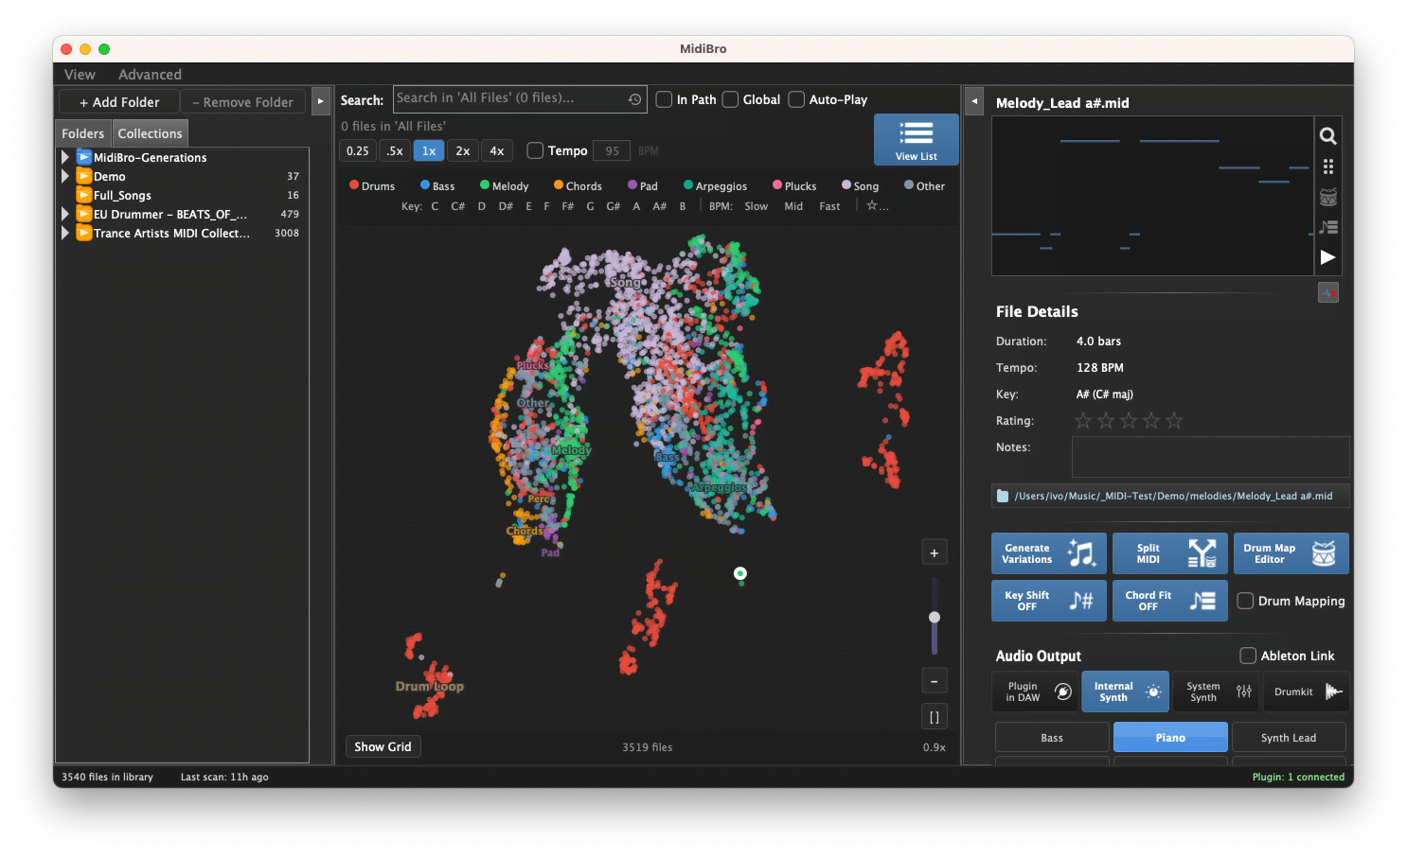Click the Add Folder button
This screenshot has height=858, width=1407.
pyautogui.click(x=119, y=102)
